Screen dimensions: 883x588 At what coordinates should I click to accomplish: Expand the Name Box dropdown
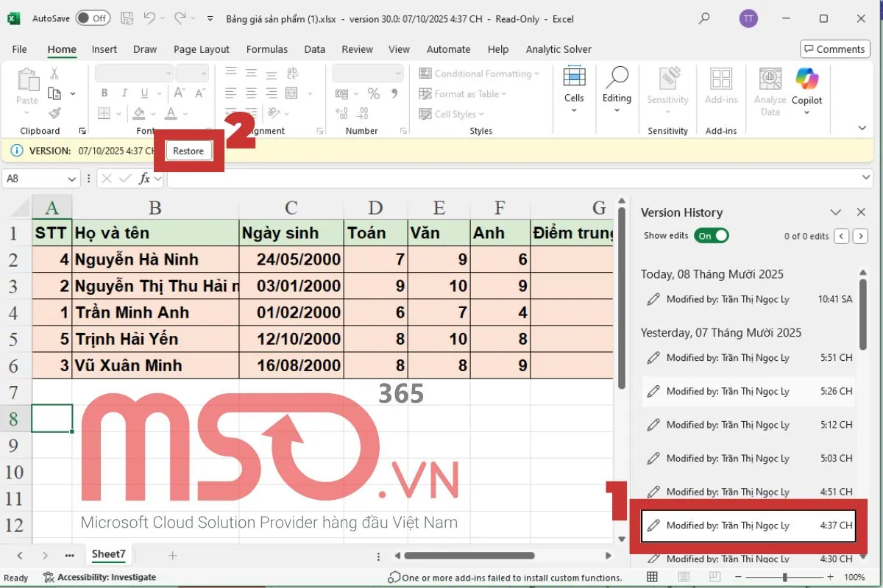[72, 179]
